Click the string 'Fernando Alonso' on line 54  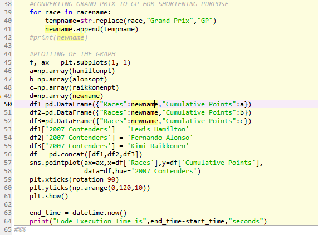tap(160, 138)
